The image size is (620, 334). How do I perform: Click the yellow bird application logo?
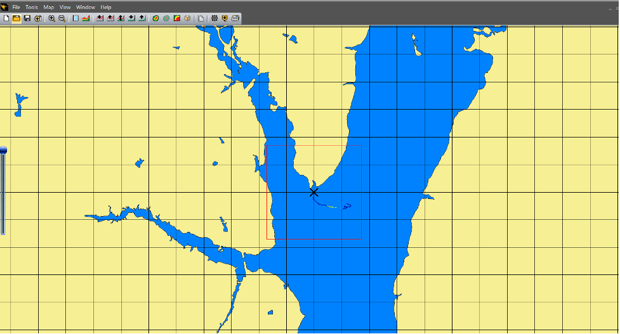[4, 7]
